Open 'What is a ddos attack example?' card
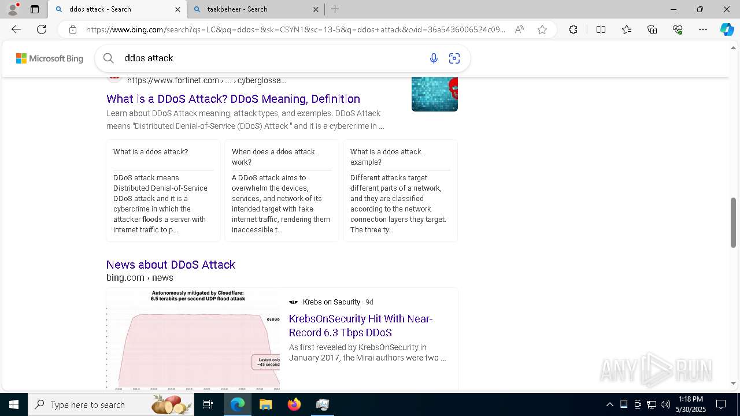The width and height of the screenshot is (740, 416). pos(400,191)
